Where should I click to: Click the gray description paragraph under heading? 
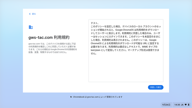(53, 48)
